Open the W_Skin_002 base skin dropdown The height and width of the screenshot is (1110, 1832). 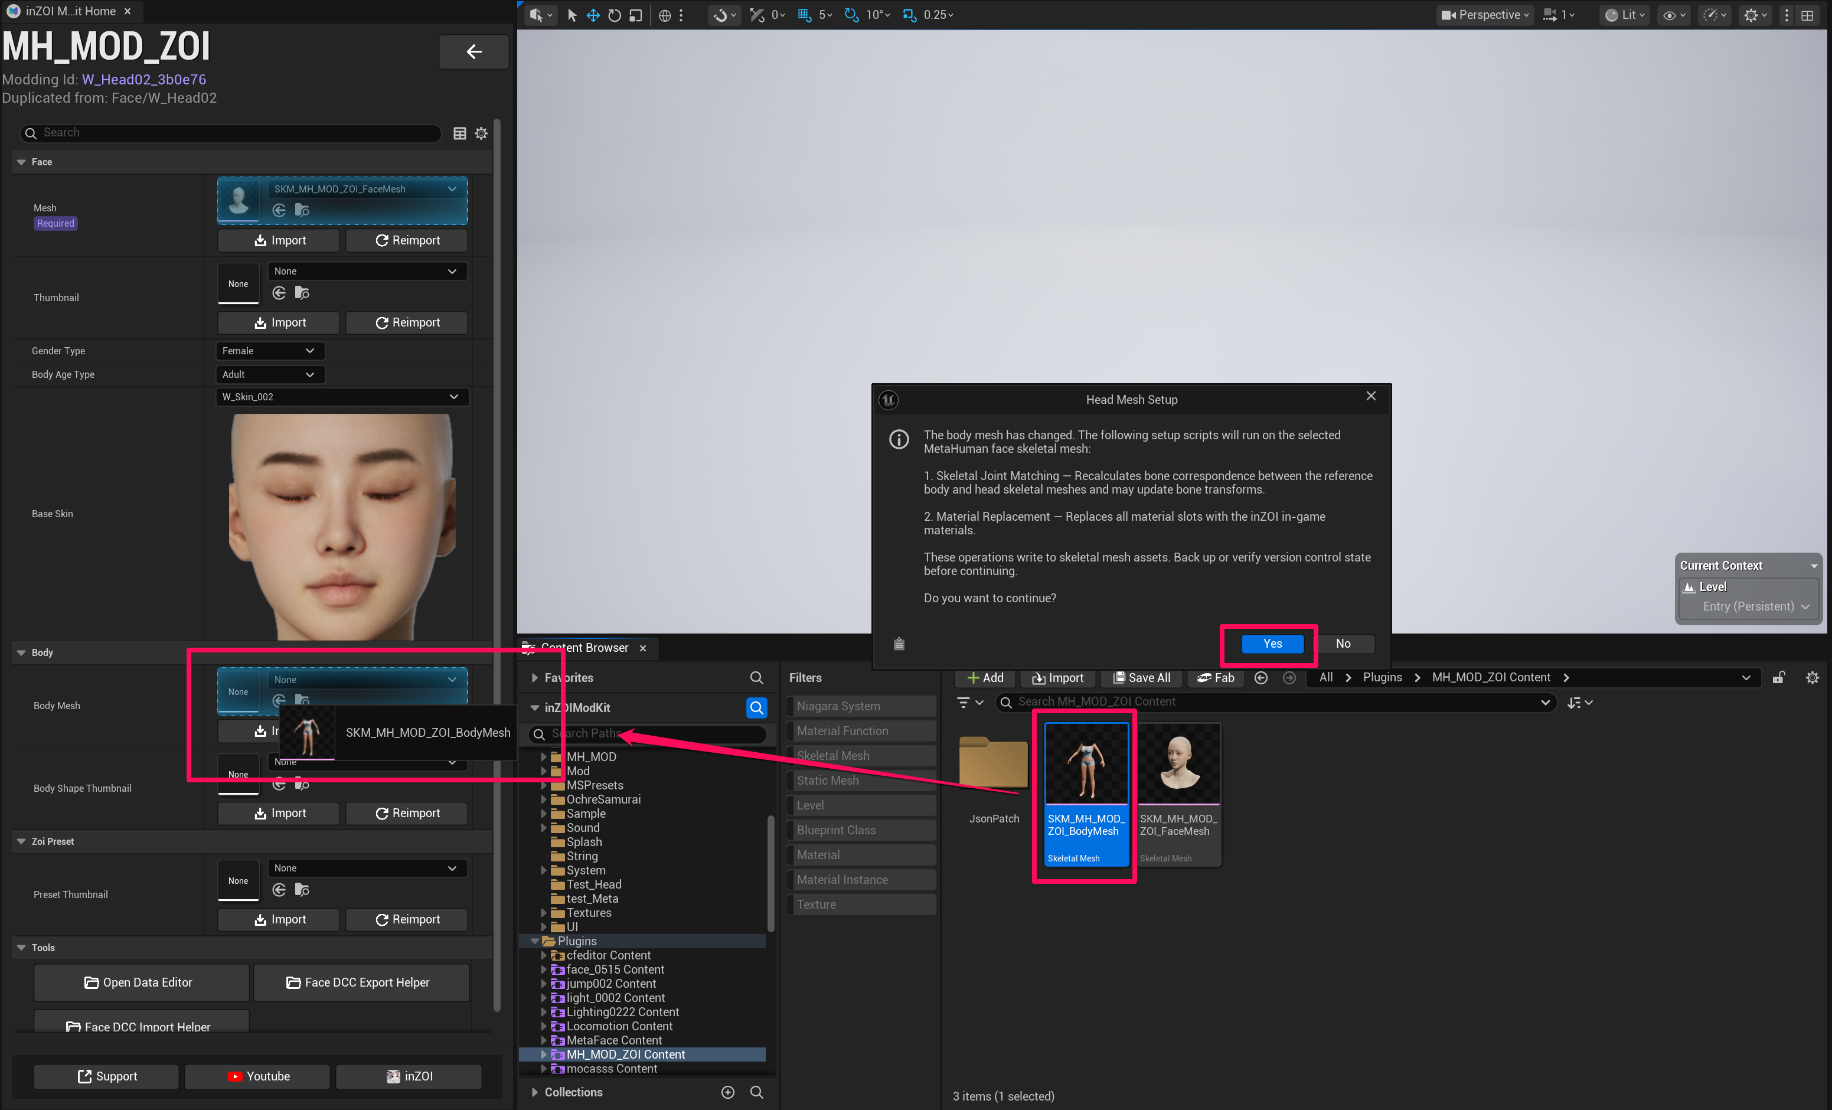click(x=341, y=397)
